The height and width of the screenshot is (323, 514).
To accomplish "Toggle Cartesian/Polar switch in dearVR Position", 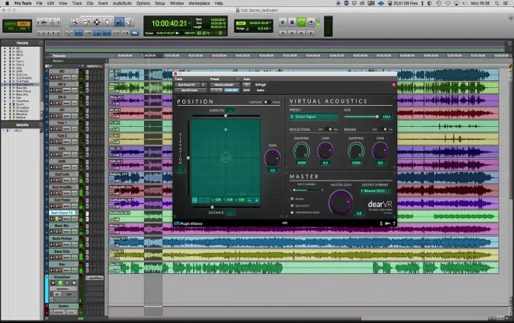I will (267, 102).
